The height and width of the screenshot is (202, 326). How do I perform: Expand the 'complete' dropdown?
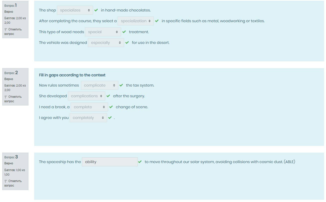(89, 107)
